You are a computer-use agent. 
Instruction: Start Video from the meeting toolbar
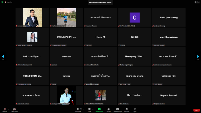pyautogui.click(x=14, y=109)
